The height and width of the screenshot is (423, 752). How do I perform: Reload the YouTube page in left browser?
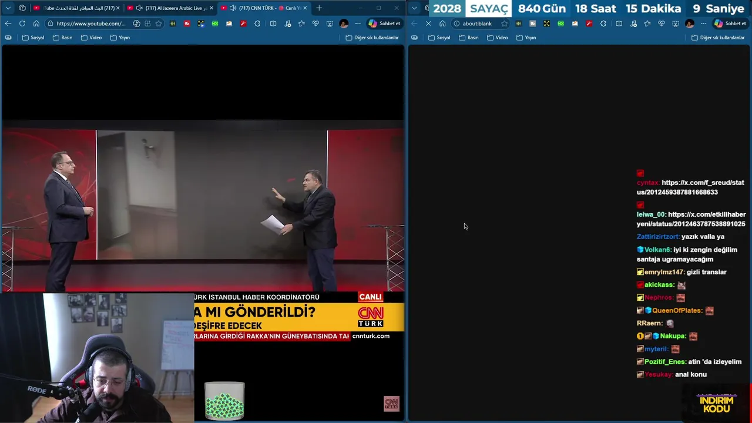(22, 23)
